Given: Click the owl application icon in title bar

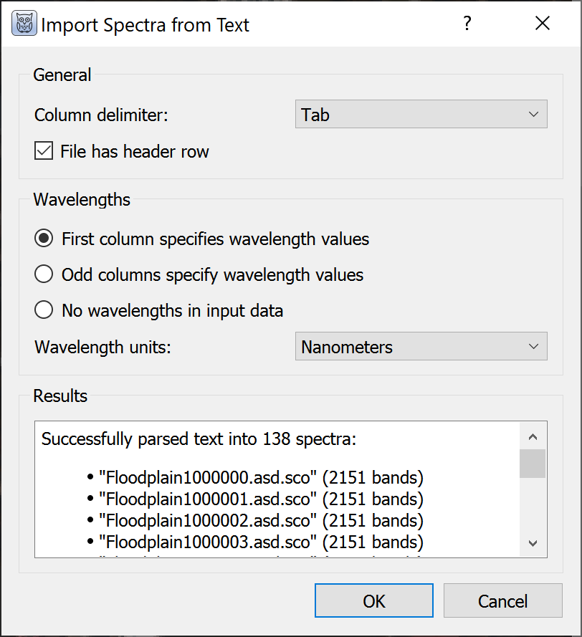Looking at the screenshot, I should (24, 24).
